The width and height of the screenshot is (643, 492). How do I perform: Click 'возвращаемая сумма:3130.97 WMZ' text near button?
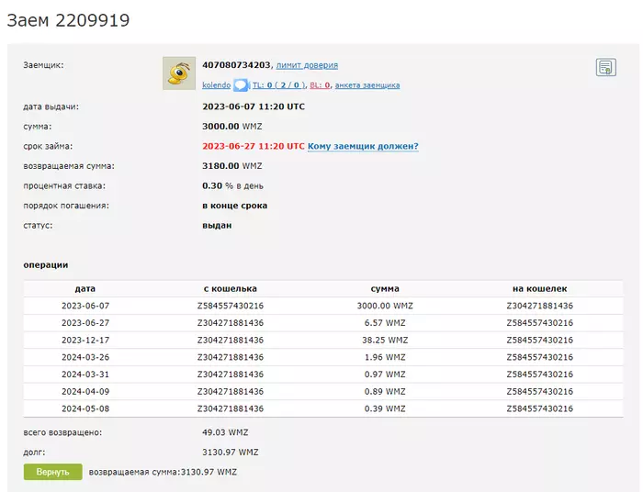pyautogui.click(x=163, y=472)
